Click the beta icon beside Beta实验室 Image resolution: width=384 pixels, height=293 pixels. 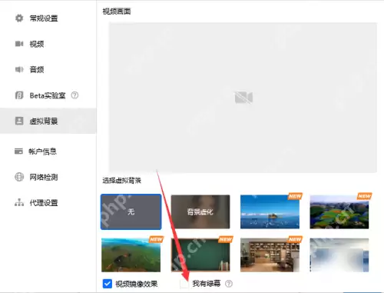pyautogui.click(x=19, y=95)
